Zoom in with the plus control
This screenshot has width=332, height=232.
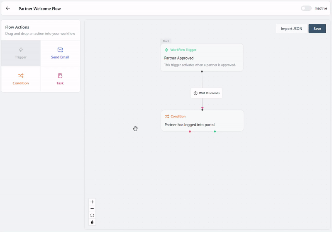[x=92, y=202]
